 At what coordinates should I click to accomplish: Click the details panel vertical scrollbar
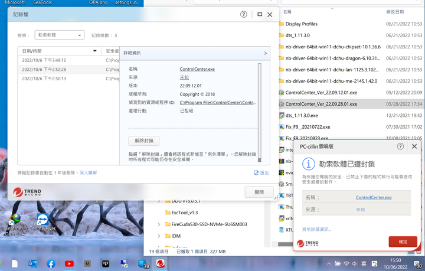pyautogui.click(x=259, y=112)
